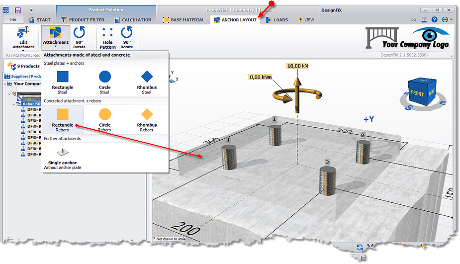Click the online update antenna icon
The width and height of the screenshot is (460, 264).
point(424,20)
